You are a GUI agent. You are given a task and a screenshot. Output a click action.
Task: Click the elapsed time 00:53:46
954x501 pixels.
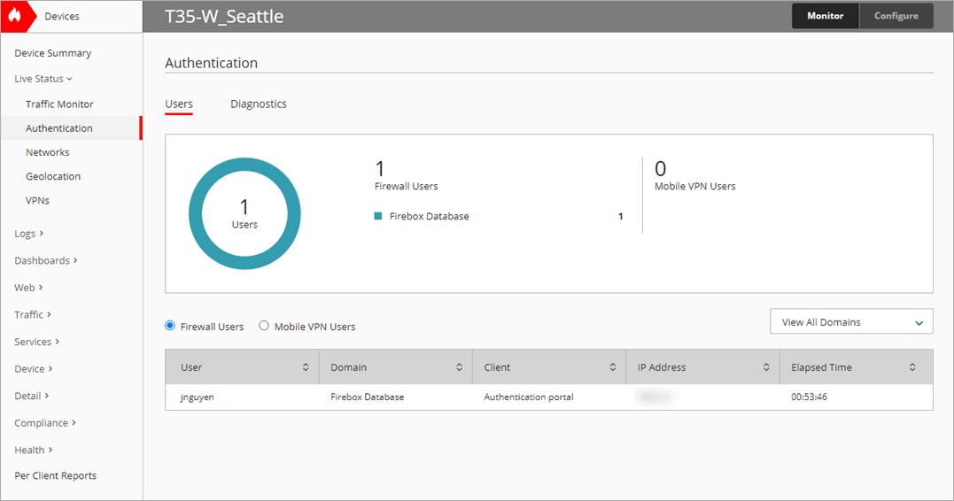[810, 397]
